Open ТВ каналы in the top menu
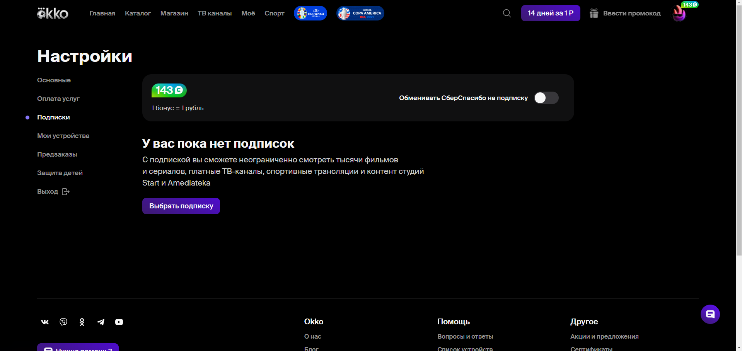 point(215,13)
